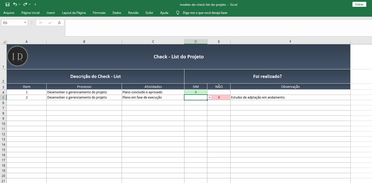
Task: Click the Entrar button
Action: click(359, 4)
